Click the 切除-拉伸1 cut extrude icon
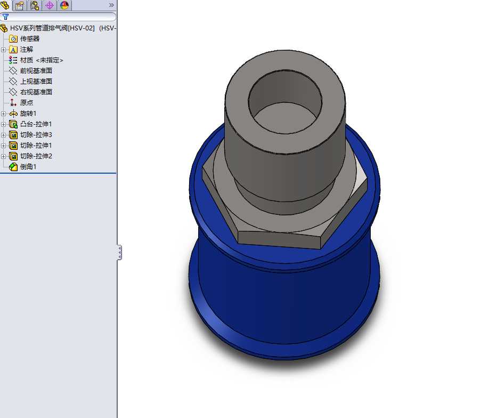The height and width of the screenshot is (418, 497). point(13,146)
